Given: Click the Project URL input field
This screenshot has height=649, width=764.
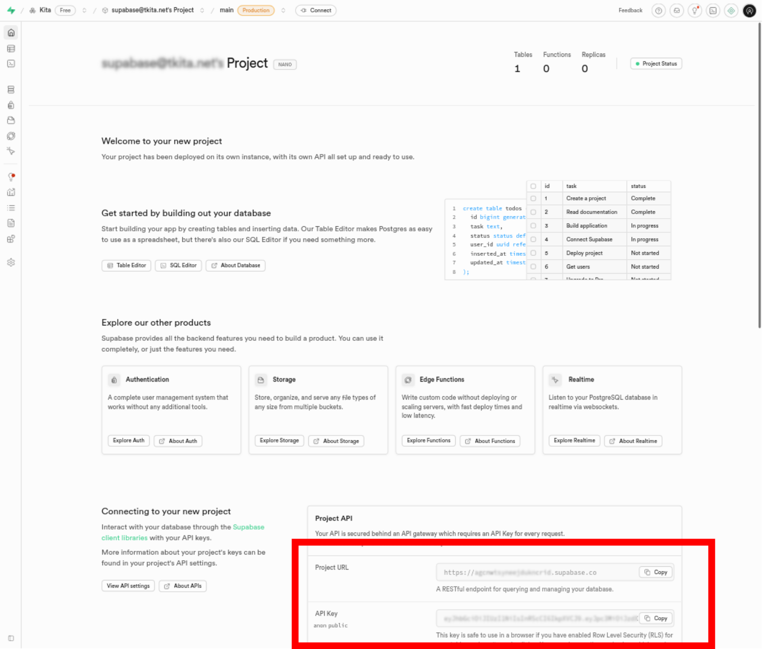Looking at the screenshot, I should 537,573.
